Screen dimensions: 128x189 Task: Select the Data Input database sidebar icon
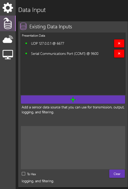pos(8,23)
